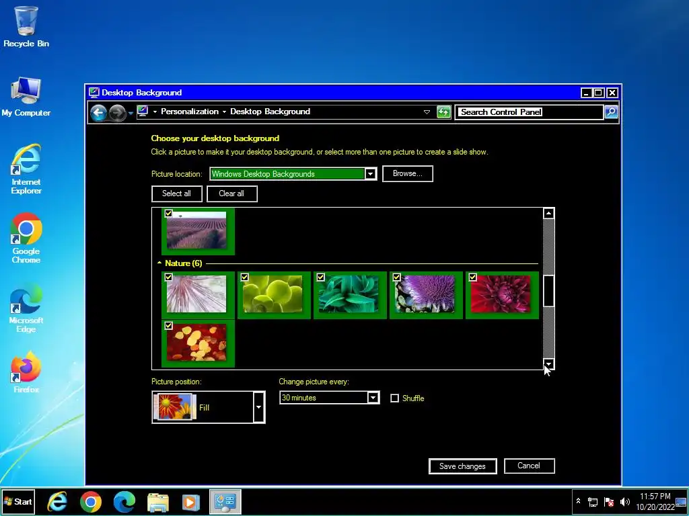
Task: Open the address bar history dropdown arrow
Action: pos(427,112)
